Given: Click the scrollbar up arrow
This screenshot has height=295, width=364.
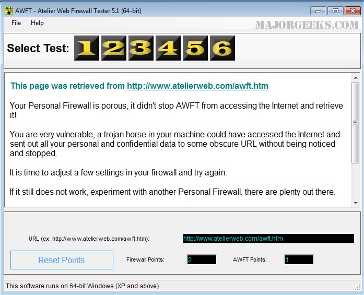Looking at the screenshot, I should click(x=356, y=78).
